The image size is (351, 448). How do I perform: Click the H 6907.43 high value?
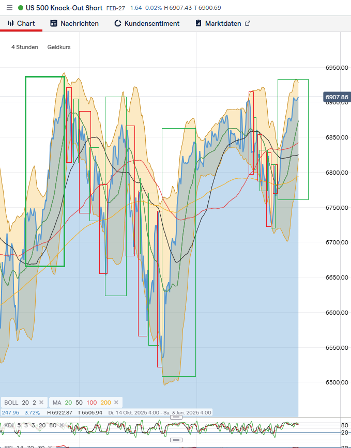click(178, 8)
